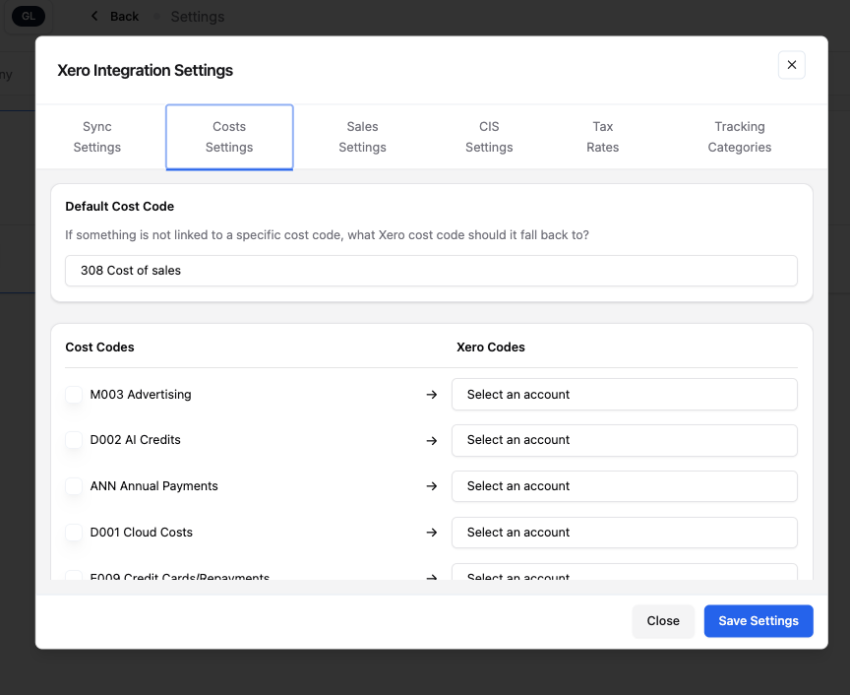The image size is (850, 695).
Task: Click the D001 Cloud Costs label
Action: (x=141, y=533)
